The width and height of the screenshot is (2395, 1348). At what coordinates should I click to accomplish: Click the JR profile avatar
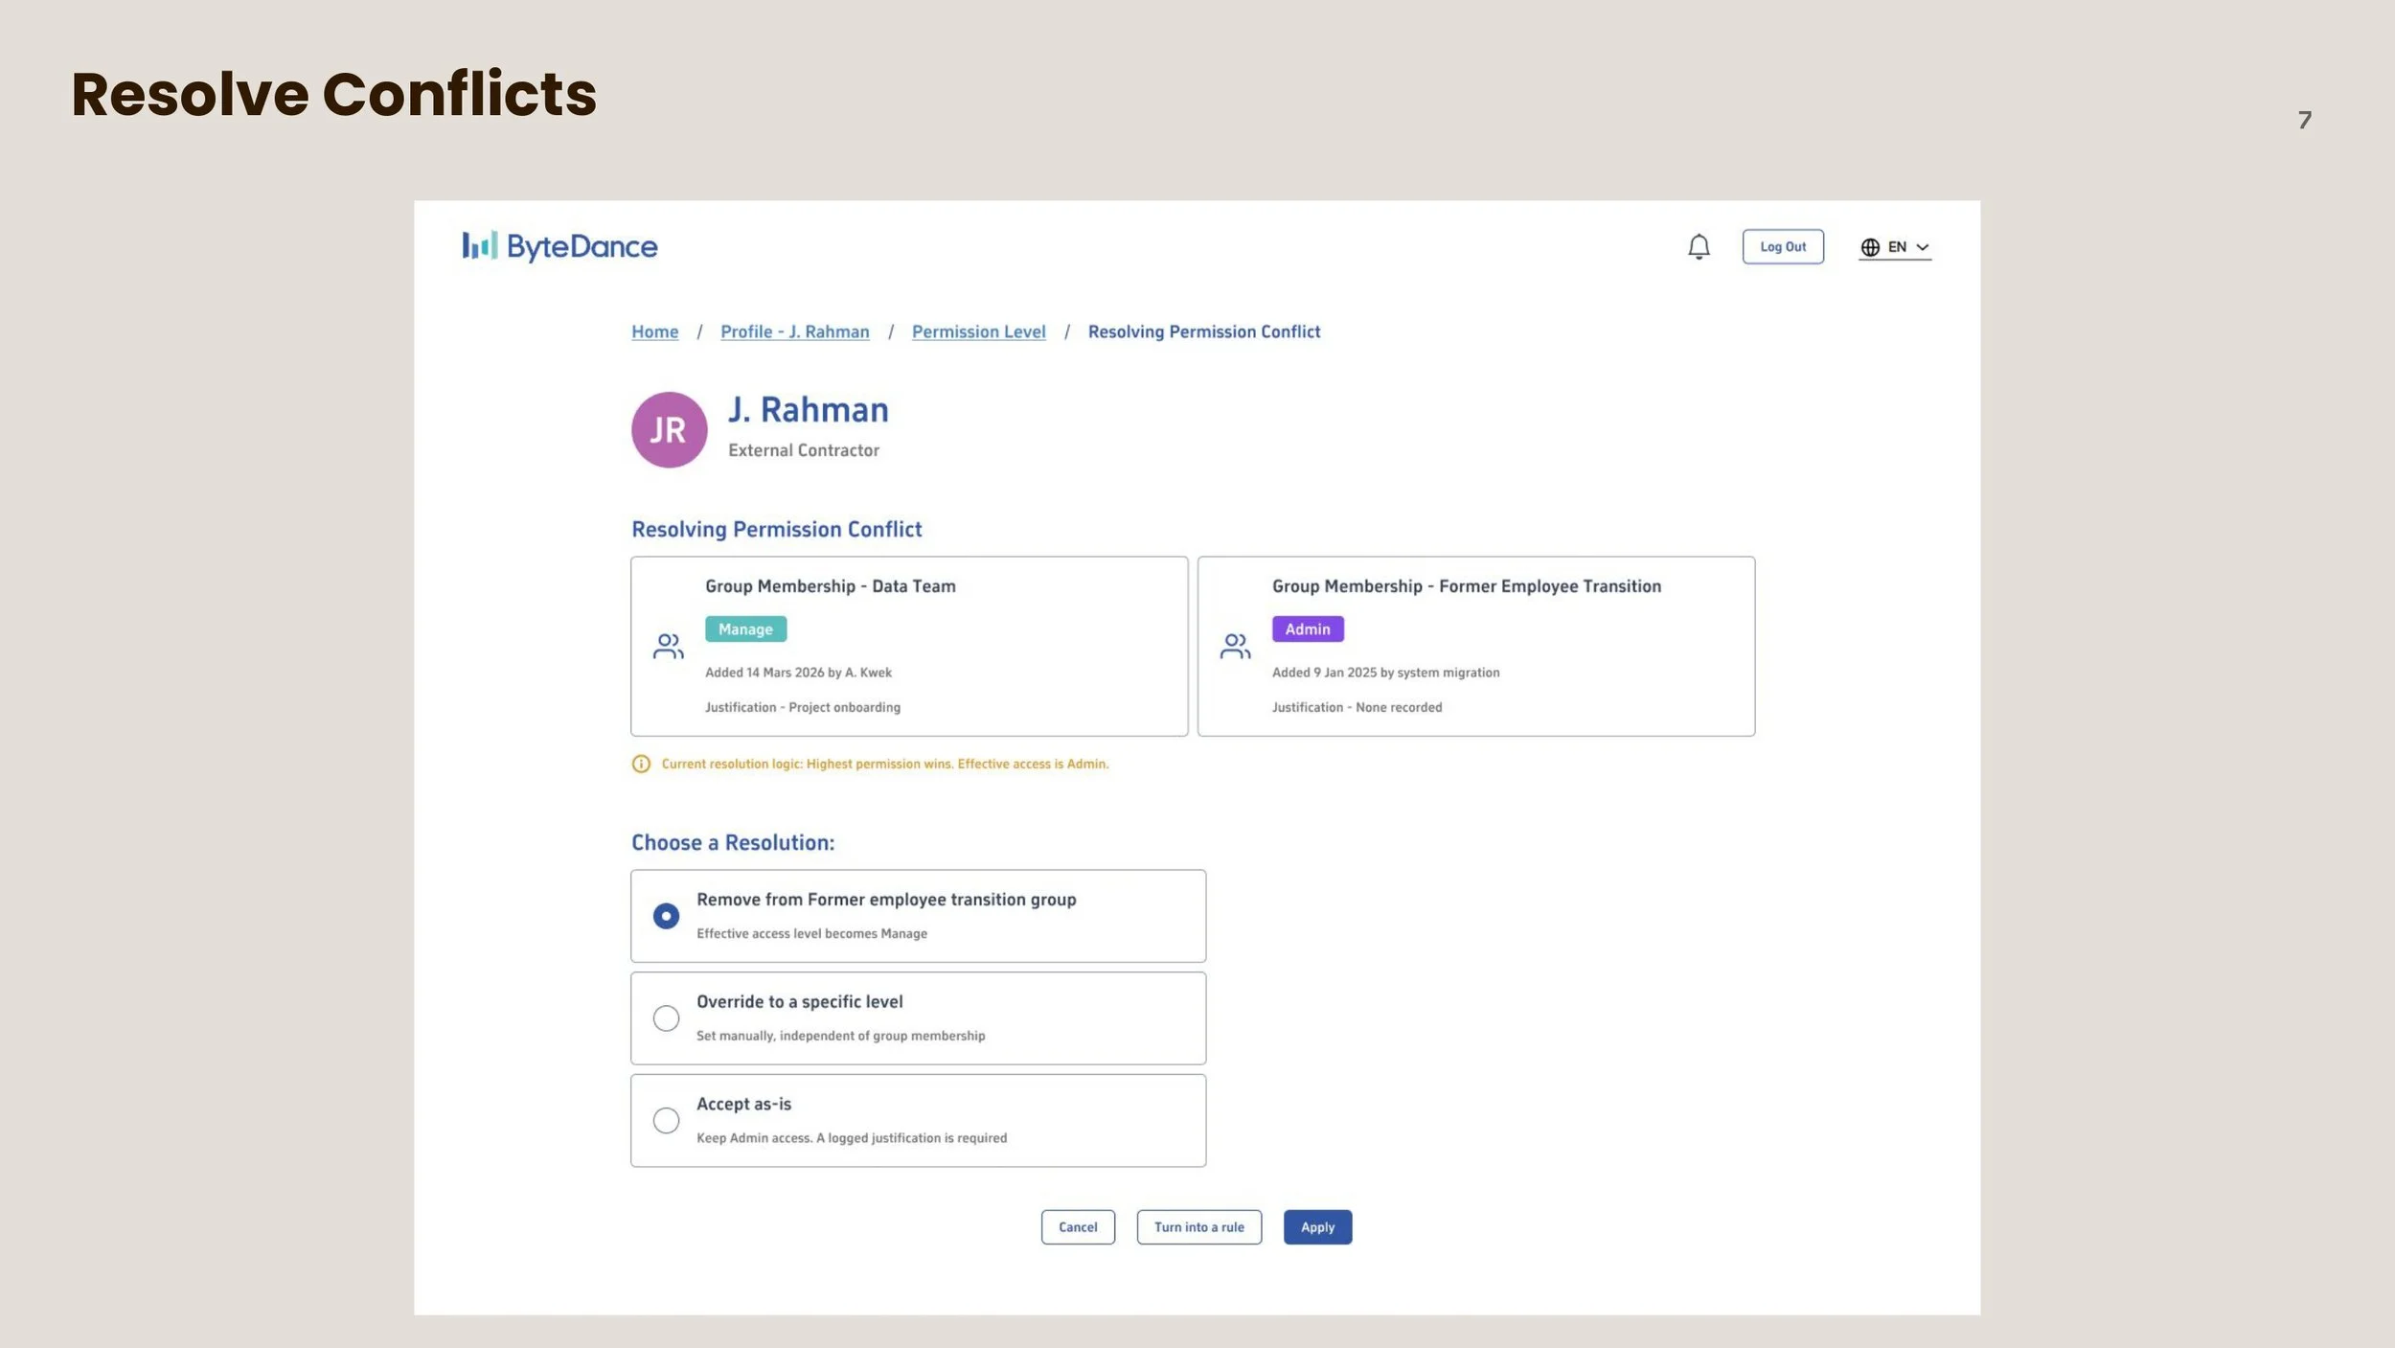669,429
